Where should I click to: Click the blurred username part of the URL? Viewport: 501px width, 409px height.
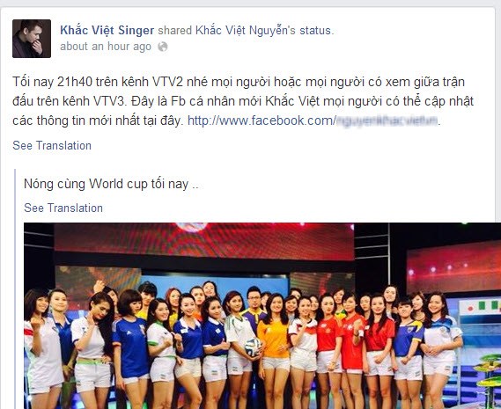(387, 121)
